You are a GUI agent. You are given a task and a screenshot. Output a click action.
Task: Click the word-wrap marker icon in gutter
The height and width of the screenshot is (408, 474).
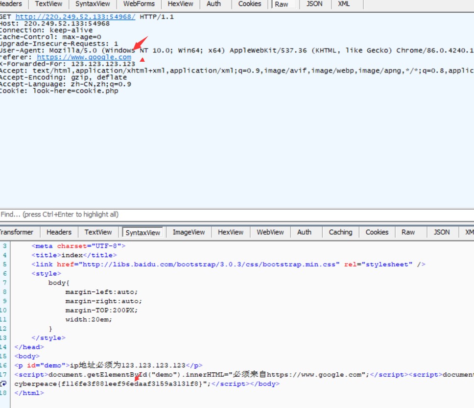pyautogui.click(x=3, y=384)
